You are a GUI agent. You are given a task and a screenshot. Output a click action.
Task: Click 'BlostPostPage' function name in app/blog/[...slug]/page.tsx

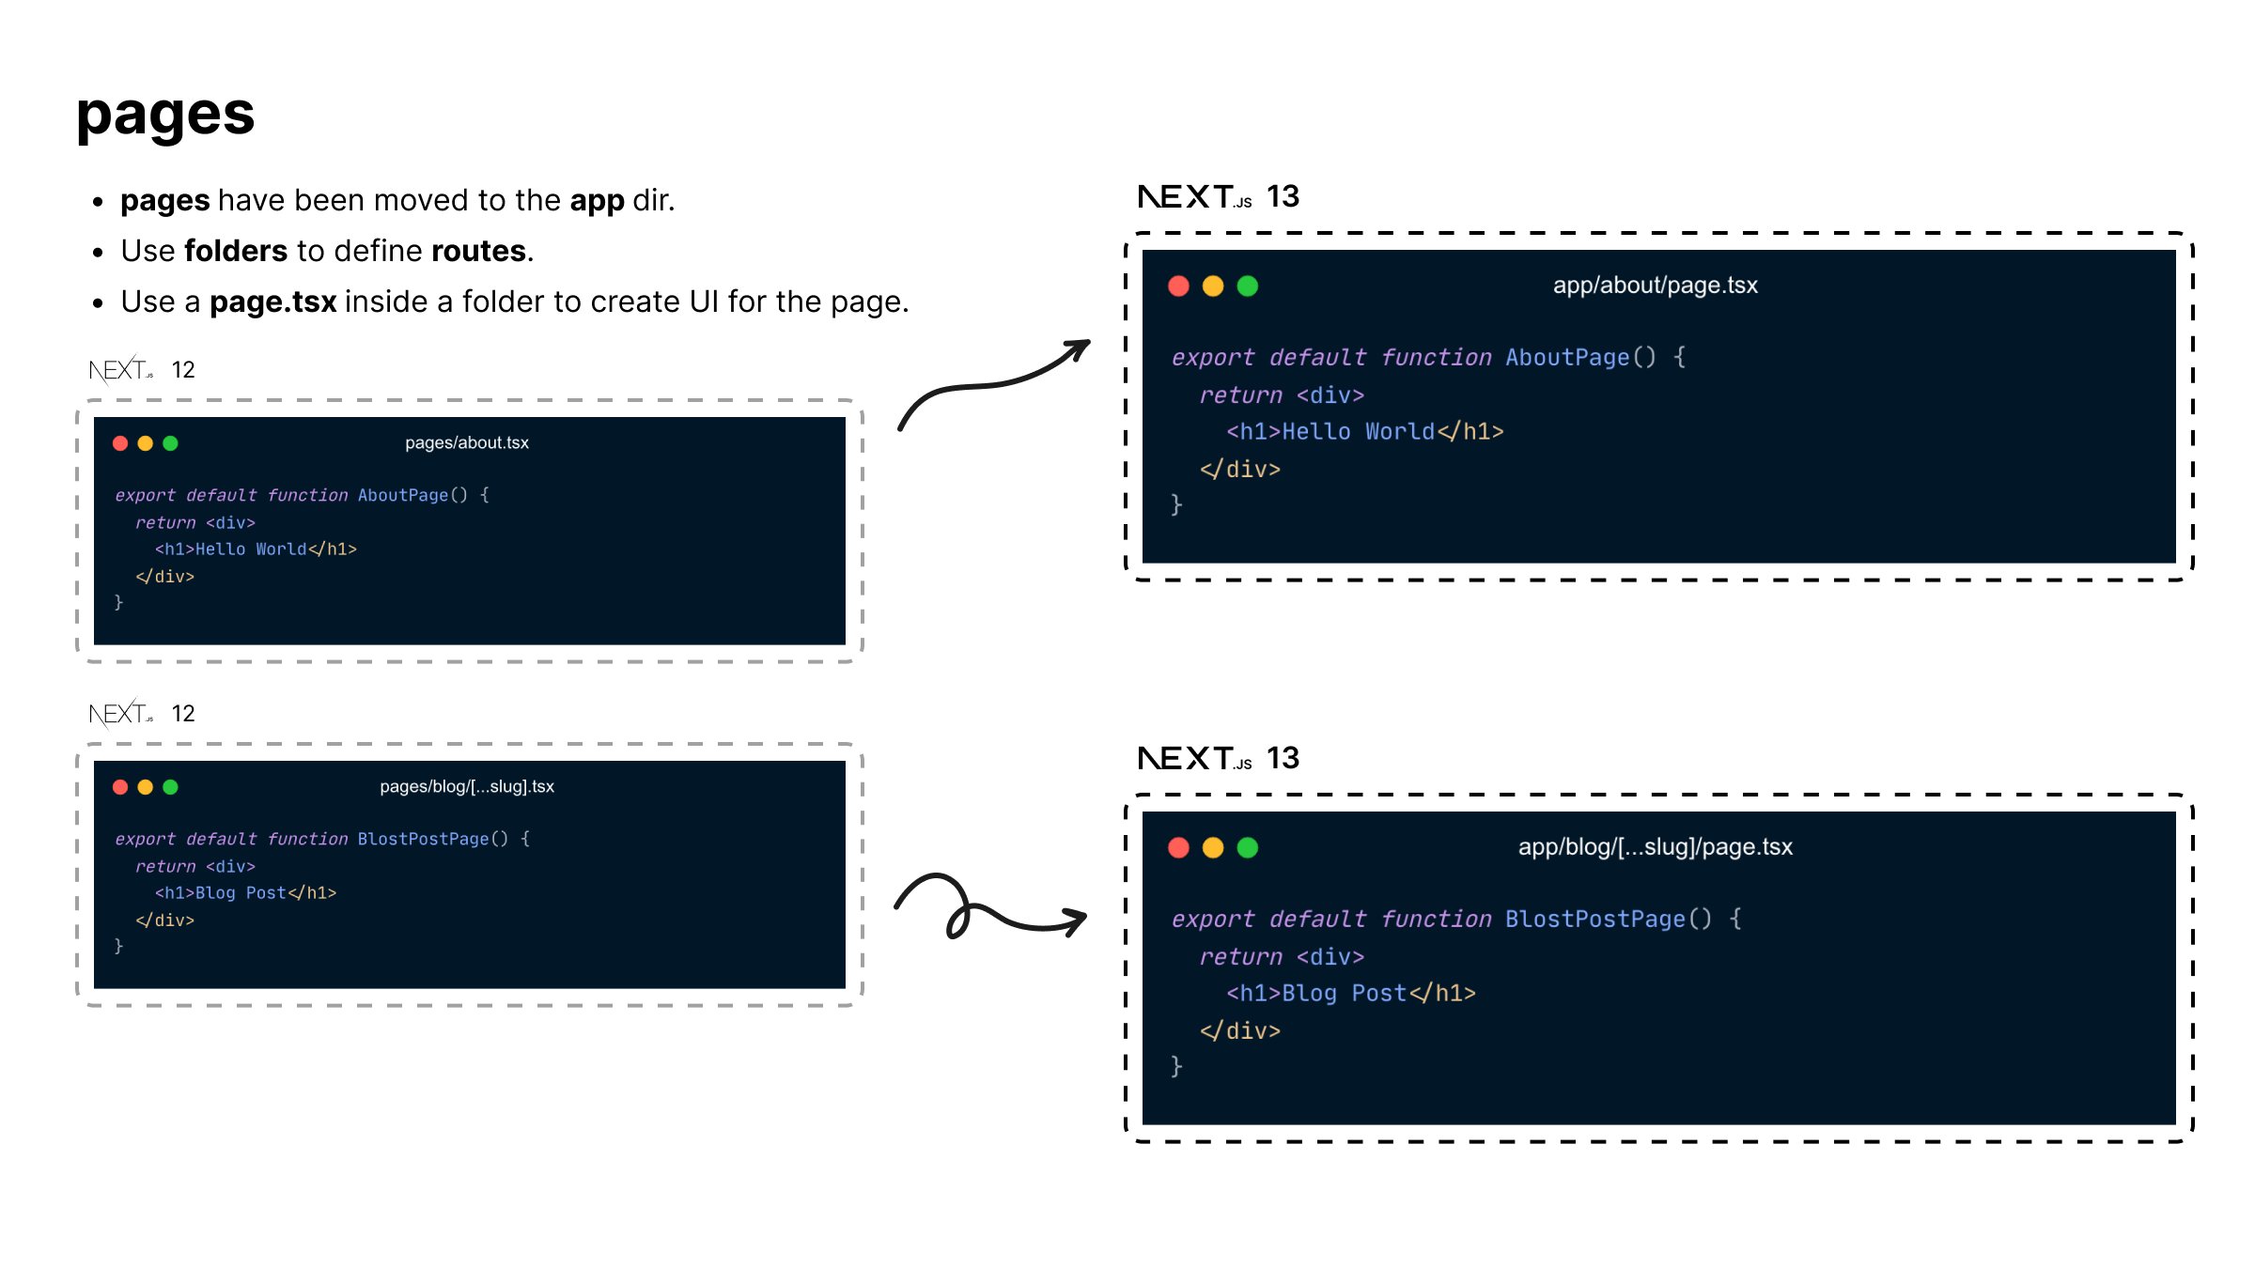click(1594, 919)
